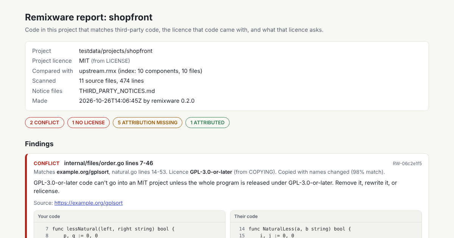
Task: Open the https://example.org/gplsort source link
Action: (x=89, y=203)
